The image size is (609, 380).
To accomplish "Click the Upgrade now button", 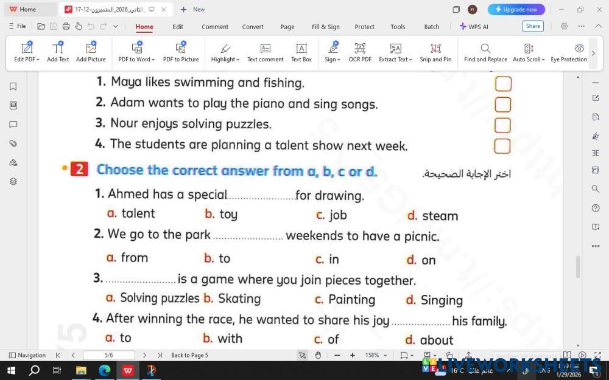I will pyautogui.click(x=516, y=9).
